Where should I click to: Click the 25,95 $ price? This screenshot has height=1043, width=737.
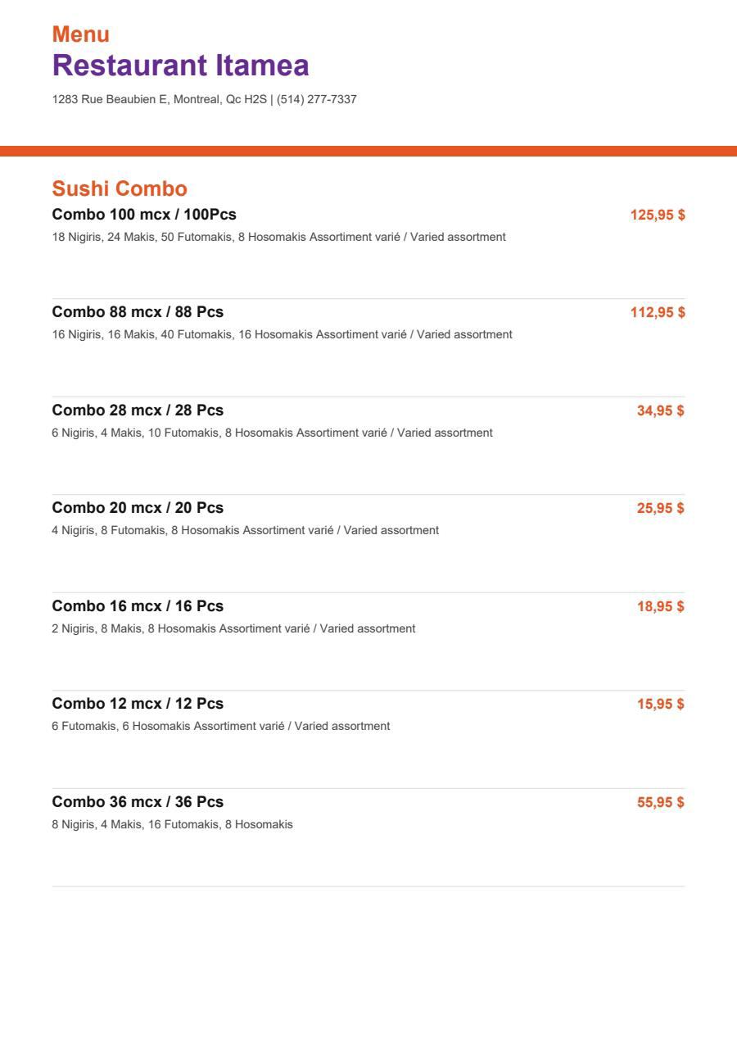(661, 508)
